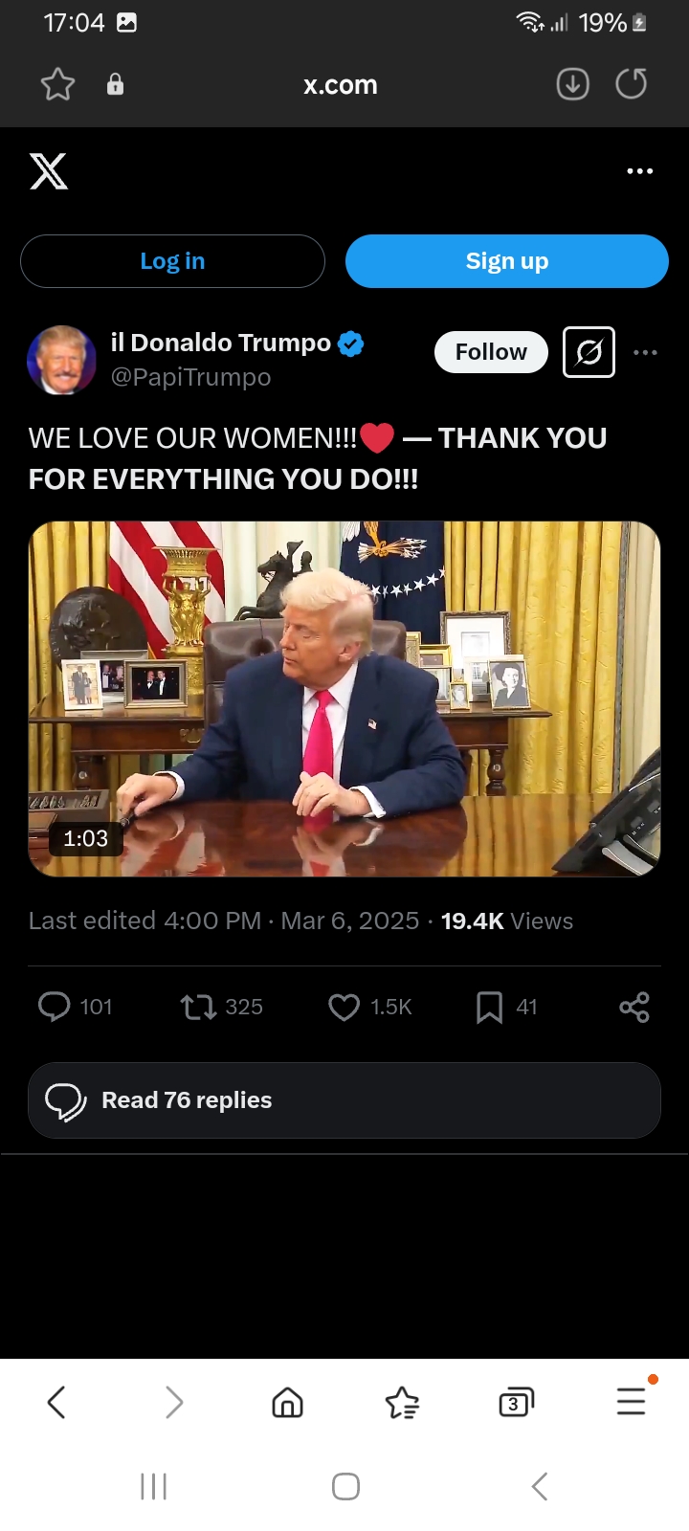Bookmark page with the star icon
This screenshot has width=689, height=1531.
[x=57, y=84]
